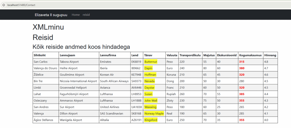Click the Ágios Stéfanos destination cell
Image resolution: width=291 pixels, height=128 pixels.
[43, 120]
